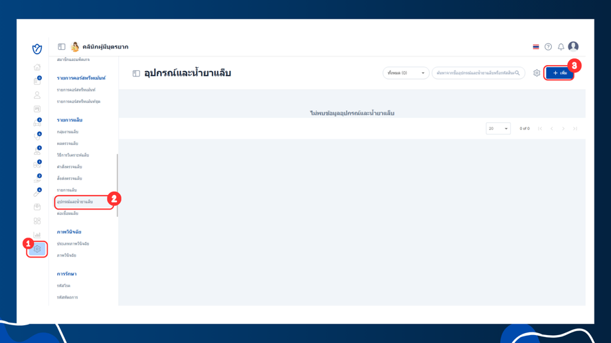The width and height of the screenshot is (611, 343).
Task: Click the 0 of 0 pagination text
Action: pyautogui.click(x=525, y=129)
